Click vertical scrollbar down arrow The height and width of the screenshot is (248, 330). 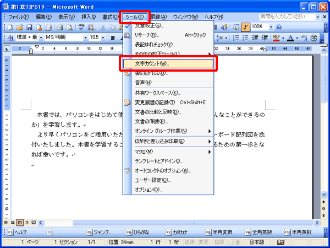(324, 194)
